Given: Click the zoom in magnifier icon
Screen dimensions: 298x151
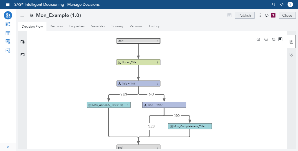Looking at the screenshot, I should (258, 39).
